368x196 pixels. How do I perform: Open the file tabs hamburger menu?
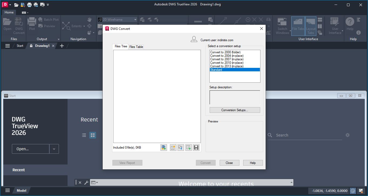[x=8, y=46]
